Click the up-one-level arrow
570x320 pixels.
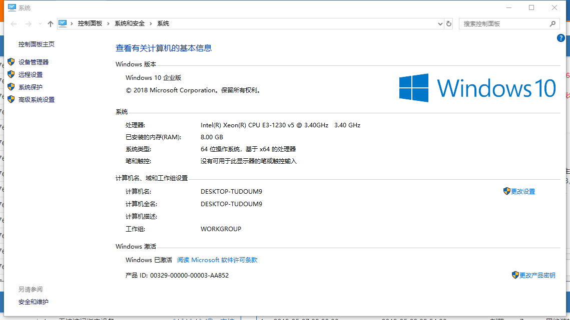50,23
